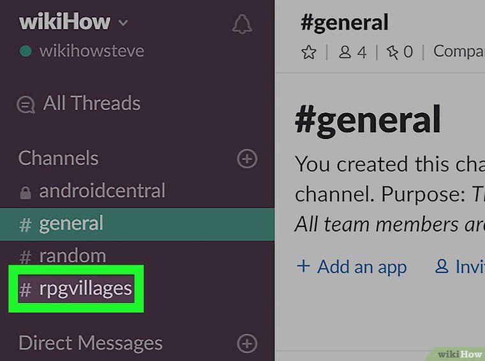Click the green status dot beside wikihowsteve
This screenshot has height=361, width=485.
click(26, 52)
